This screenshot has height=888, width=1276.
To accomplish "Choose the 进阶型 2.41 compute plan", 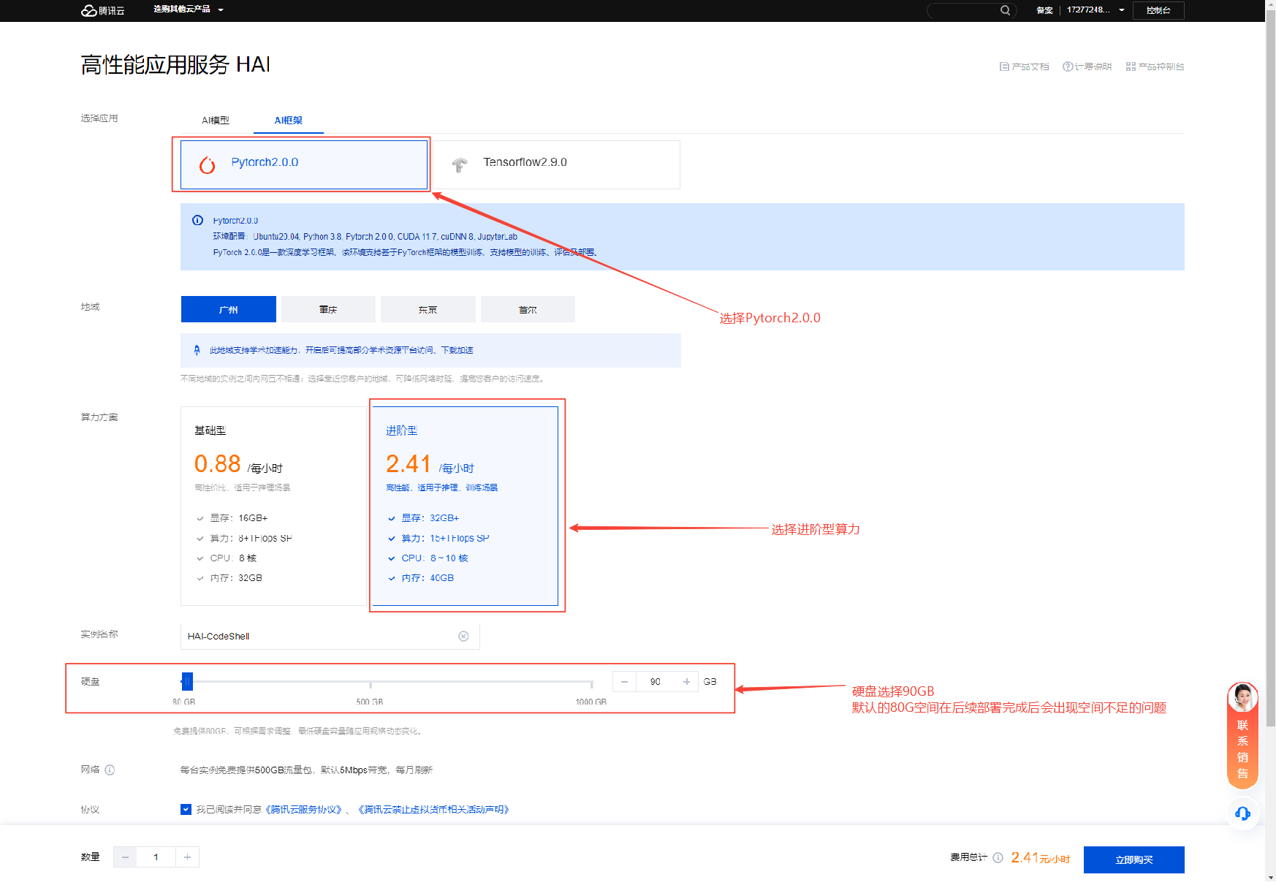I will [466, 506].
